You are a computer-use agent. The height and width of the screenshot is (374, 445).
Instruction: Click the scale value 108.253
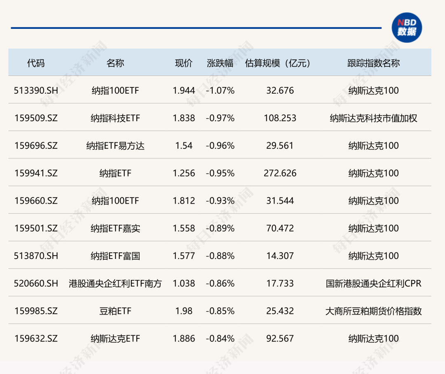tap(280, 118)
